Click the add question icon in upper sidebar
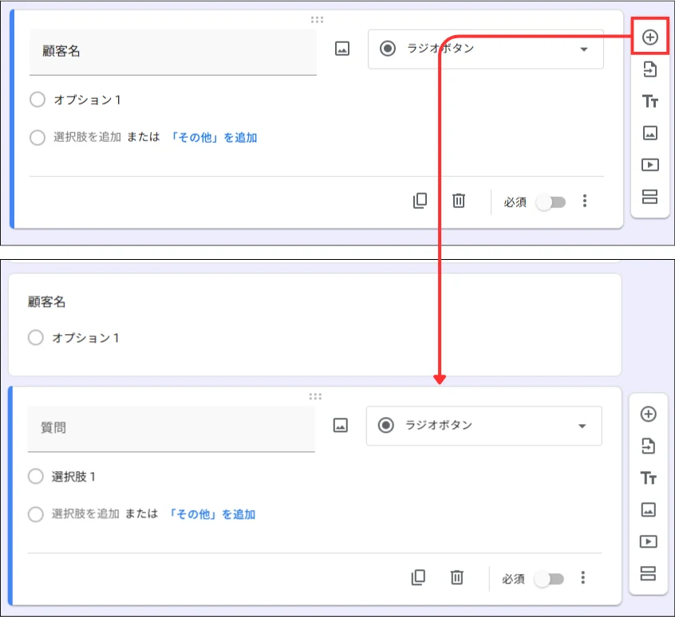 pyautogui.click(x=649, y=37)
